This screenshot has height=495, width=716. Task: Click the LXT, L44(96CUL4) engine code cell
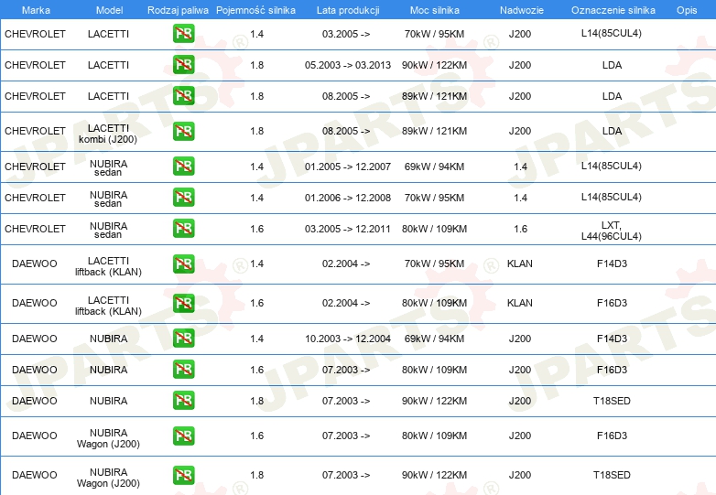coord(611,231)
